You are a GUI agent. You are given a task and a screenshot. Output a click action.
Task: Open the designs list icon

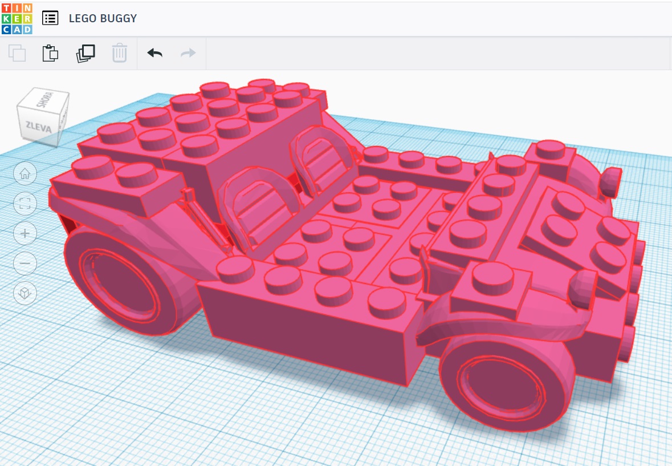(50, 18)
